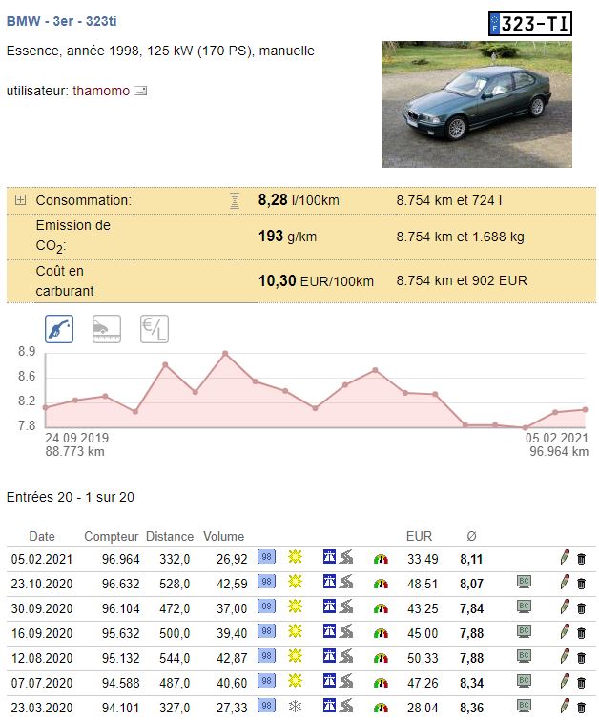Click the sun icon on 07.07.2020 row
The image size is (599, 720).
[295, 681]
